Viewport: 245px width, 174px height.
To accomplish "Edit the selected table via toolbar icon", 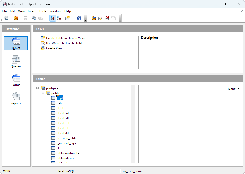I will pos(100,18).
